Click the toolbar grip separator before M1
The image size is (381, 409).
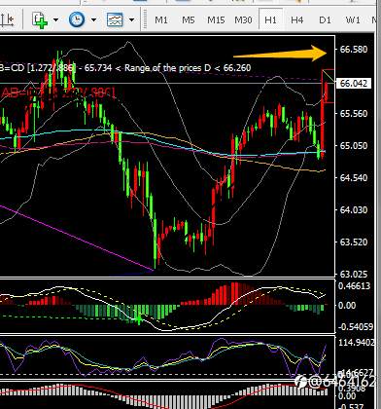tap(145, 20)
